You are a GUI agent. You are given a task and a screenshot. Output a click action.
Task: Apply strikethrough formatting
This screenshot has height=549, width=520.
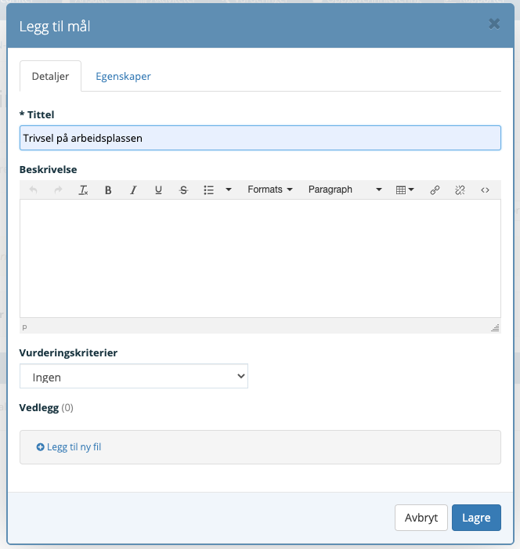[183, 190]
